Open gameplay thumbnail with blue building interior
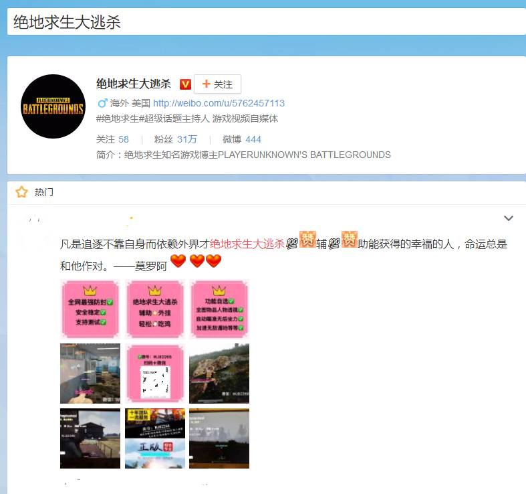Screen dimensions: 526x494 (90, 374)
